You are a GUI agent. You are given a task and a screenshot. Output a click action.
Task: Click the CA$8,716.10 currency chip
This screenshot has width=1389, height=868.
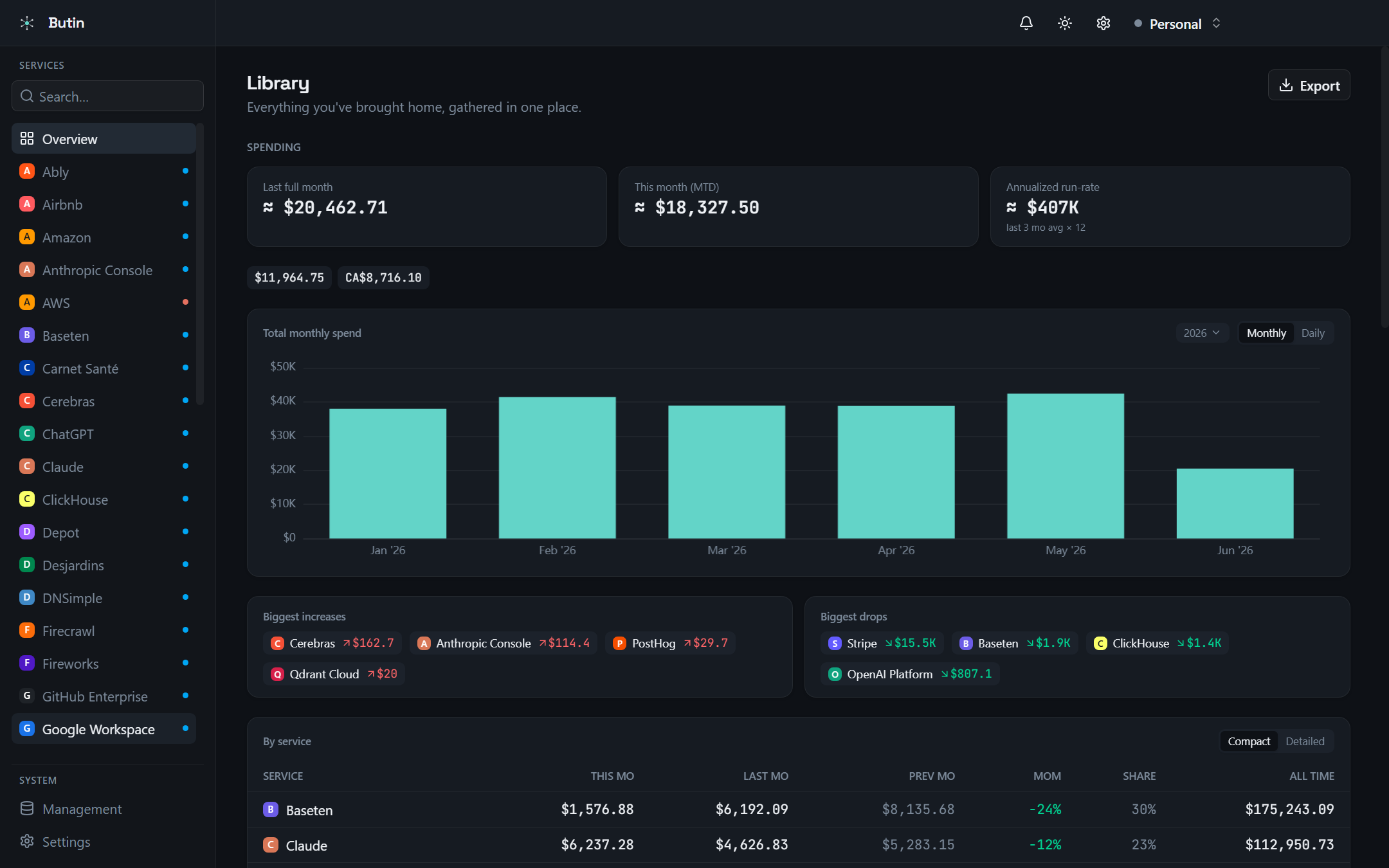383,278
